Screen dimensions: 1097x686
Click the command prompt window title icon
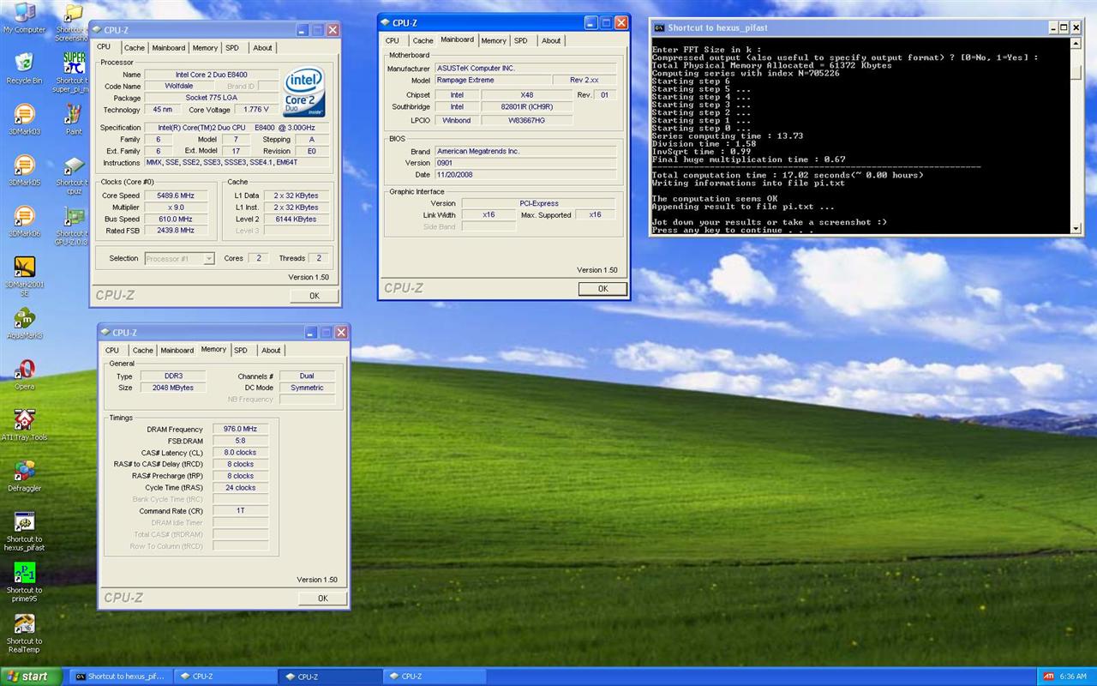(x=658, y=27)
